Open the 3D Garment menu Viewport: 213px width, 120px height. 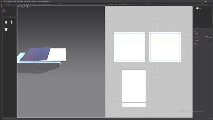10,1
